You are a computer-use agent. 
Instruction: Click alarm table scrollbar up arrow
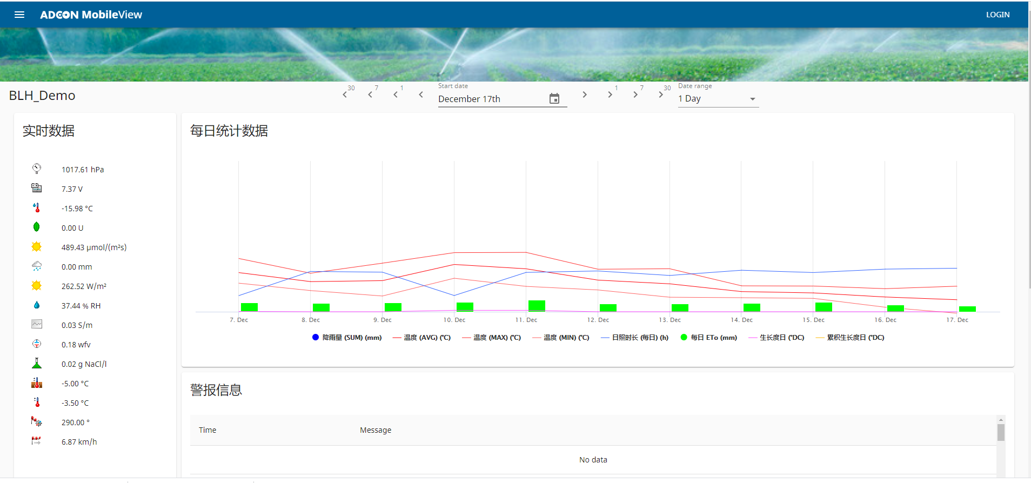pos(1001,419)
